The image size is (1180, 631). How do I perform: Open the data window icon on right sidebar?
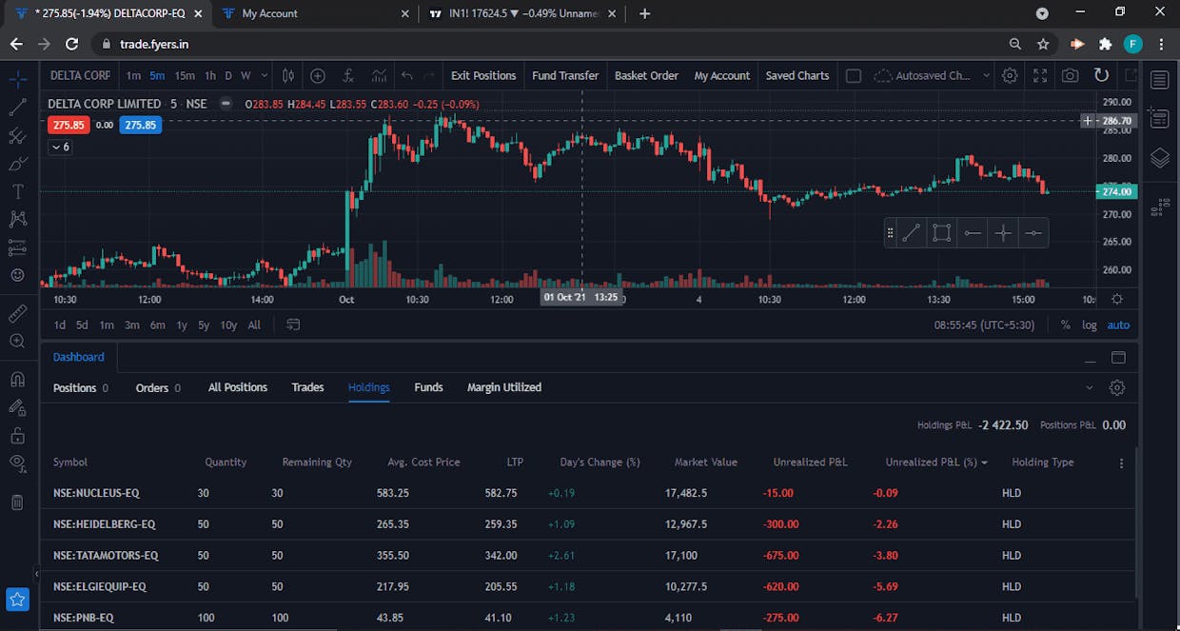tap(1159, 118)
